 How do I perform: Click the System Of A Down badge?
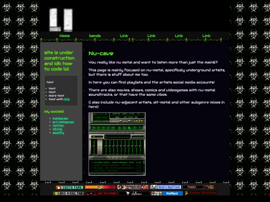click(200, 193)
